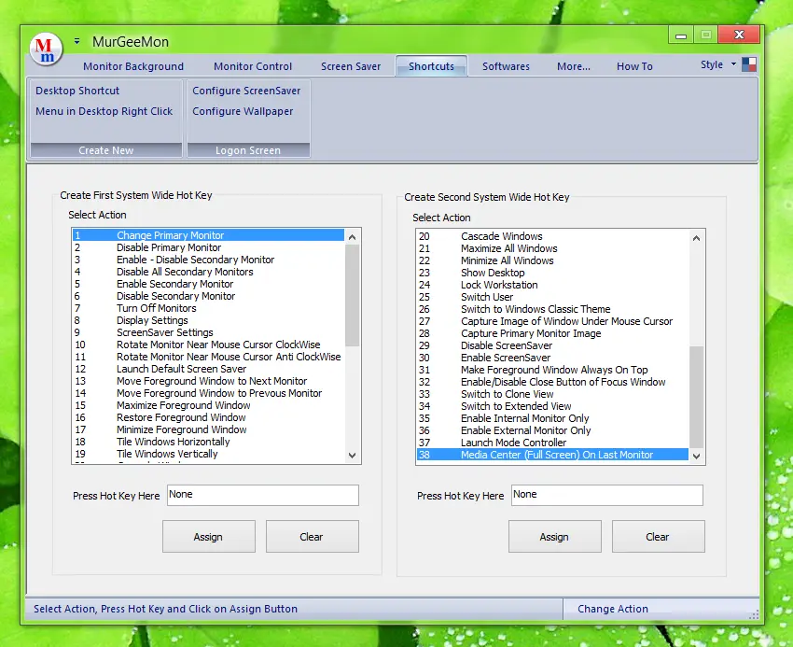Select 'Maximize Foreground Window' action

(x=208, y=405)
